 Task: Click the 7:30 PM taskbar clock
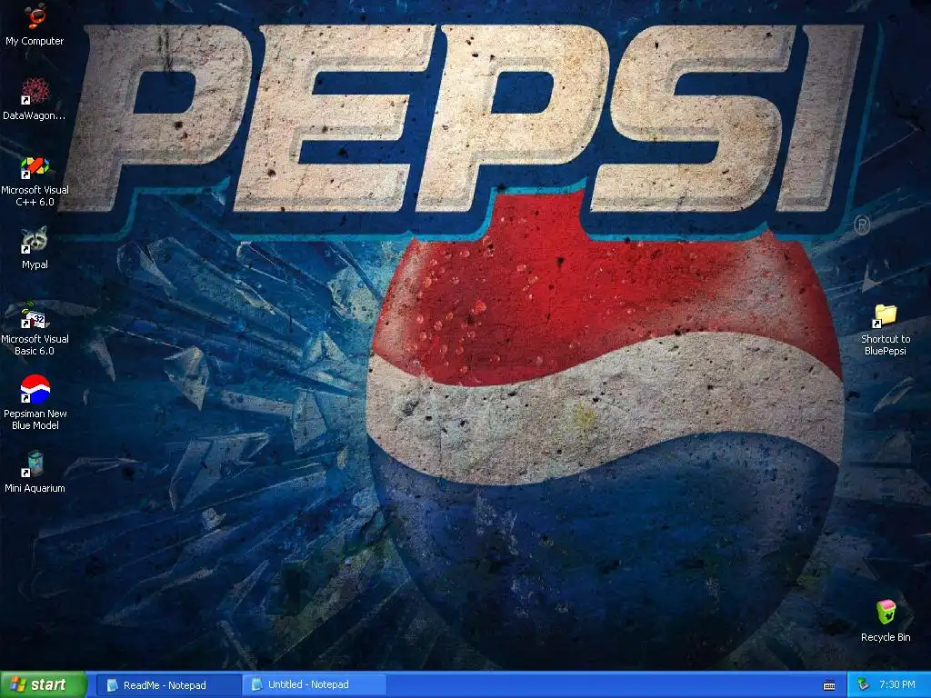[897, 684]
